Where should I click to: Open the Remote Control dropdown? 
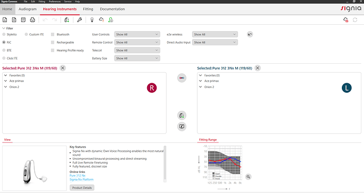click(x=137, y=43)
